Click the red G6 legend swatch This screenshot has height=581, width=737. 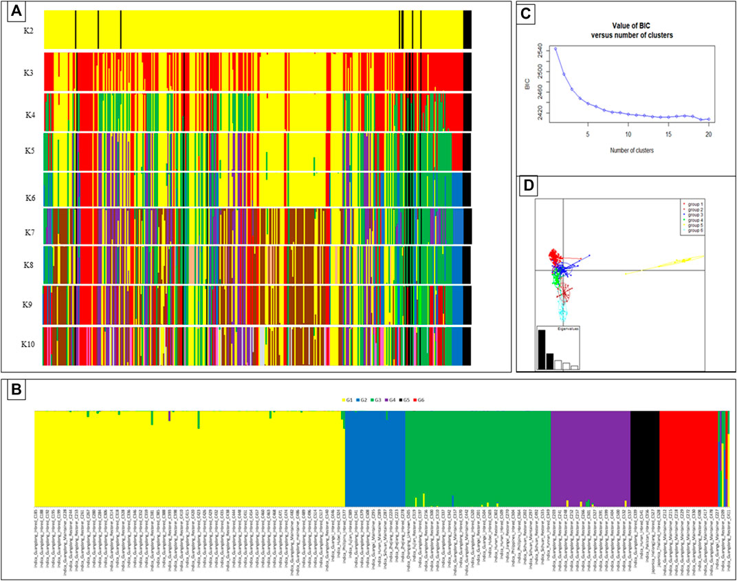pos(415,400)
